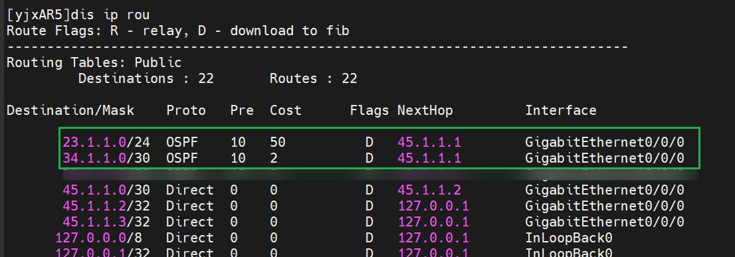
Task: Click Direct protocol in 45.1.1.2/32 row
Action: click(190, 205)
